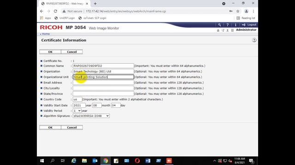Focus the Validity Start Date year field

[79, 105]
